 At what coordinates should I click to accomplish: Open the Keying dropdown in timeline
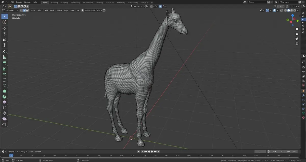23,151
